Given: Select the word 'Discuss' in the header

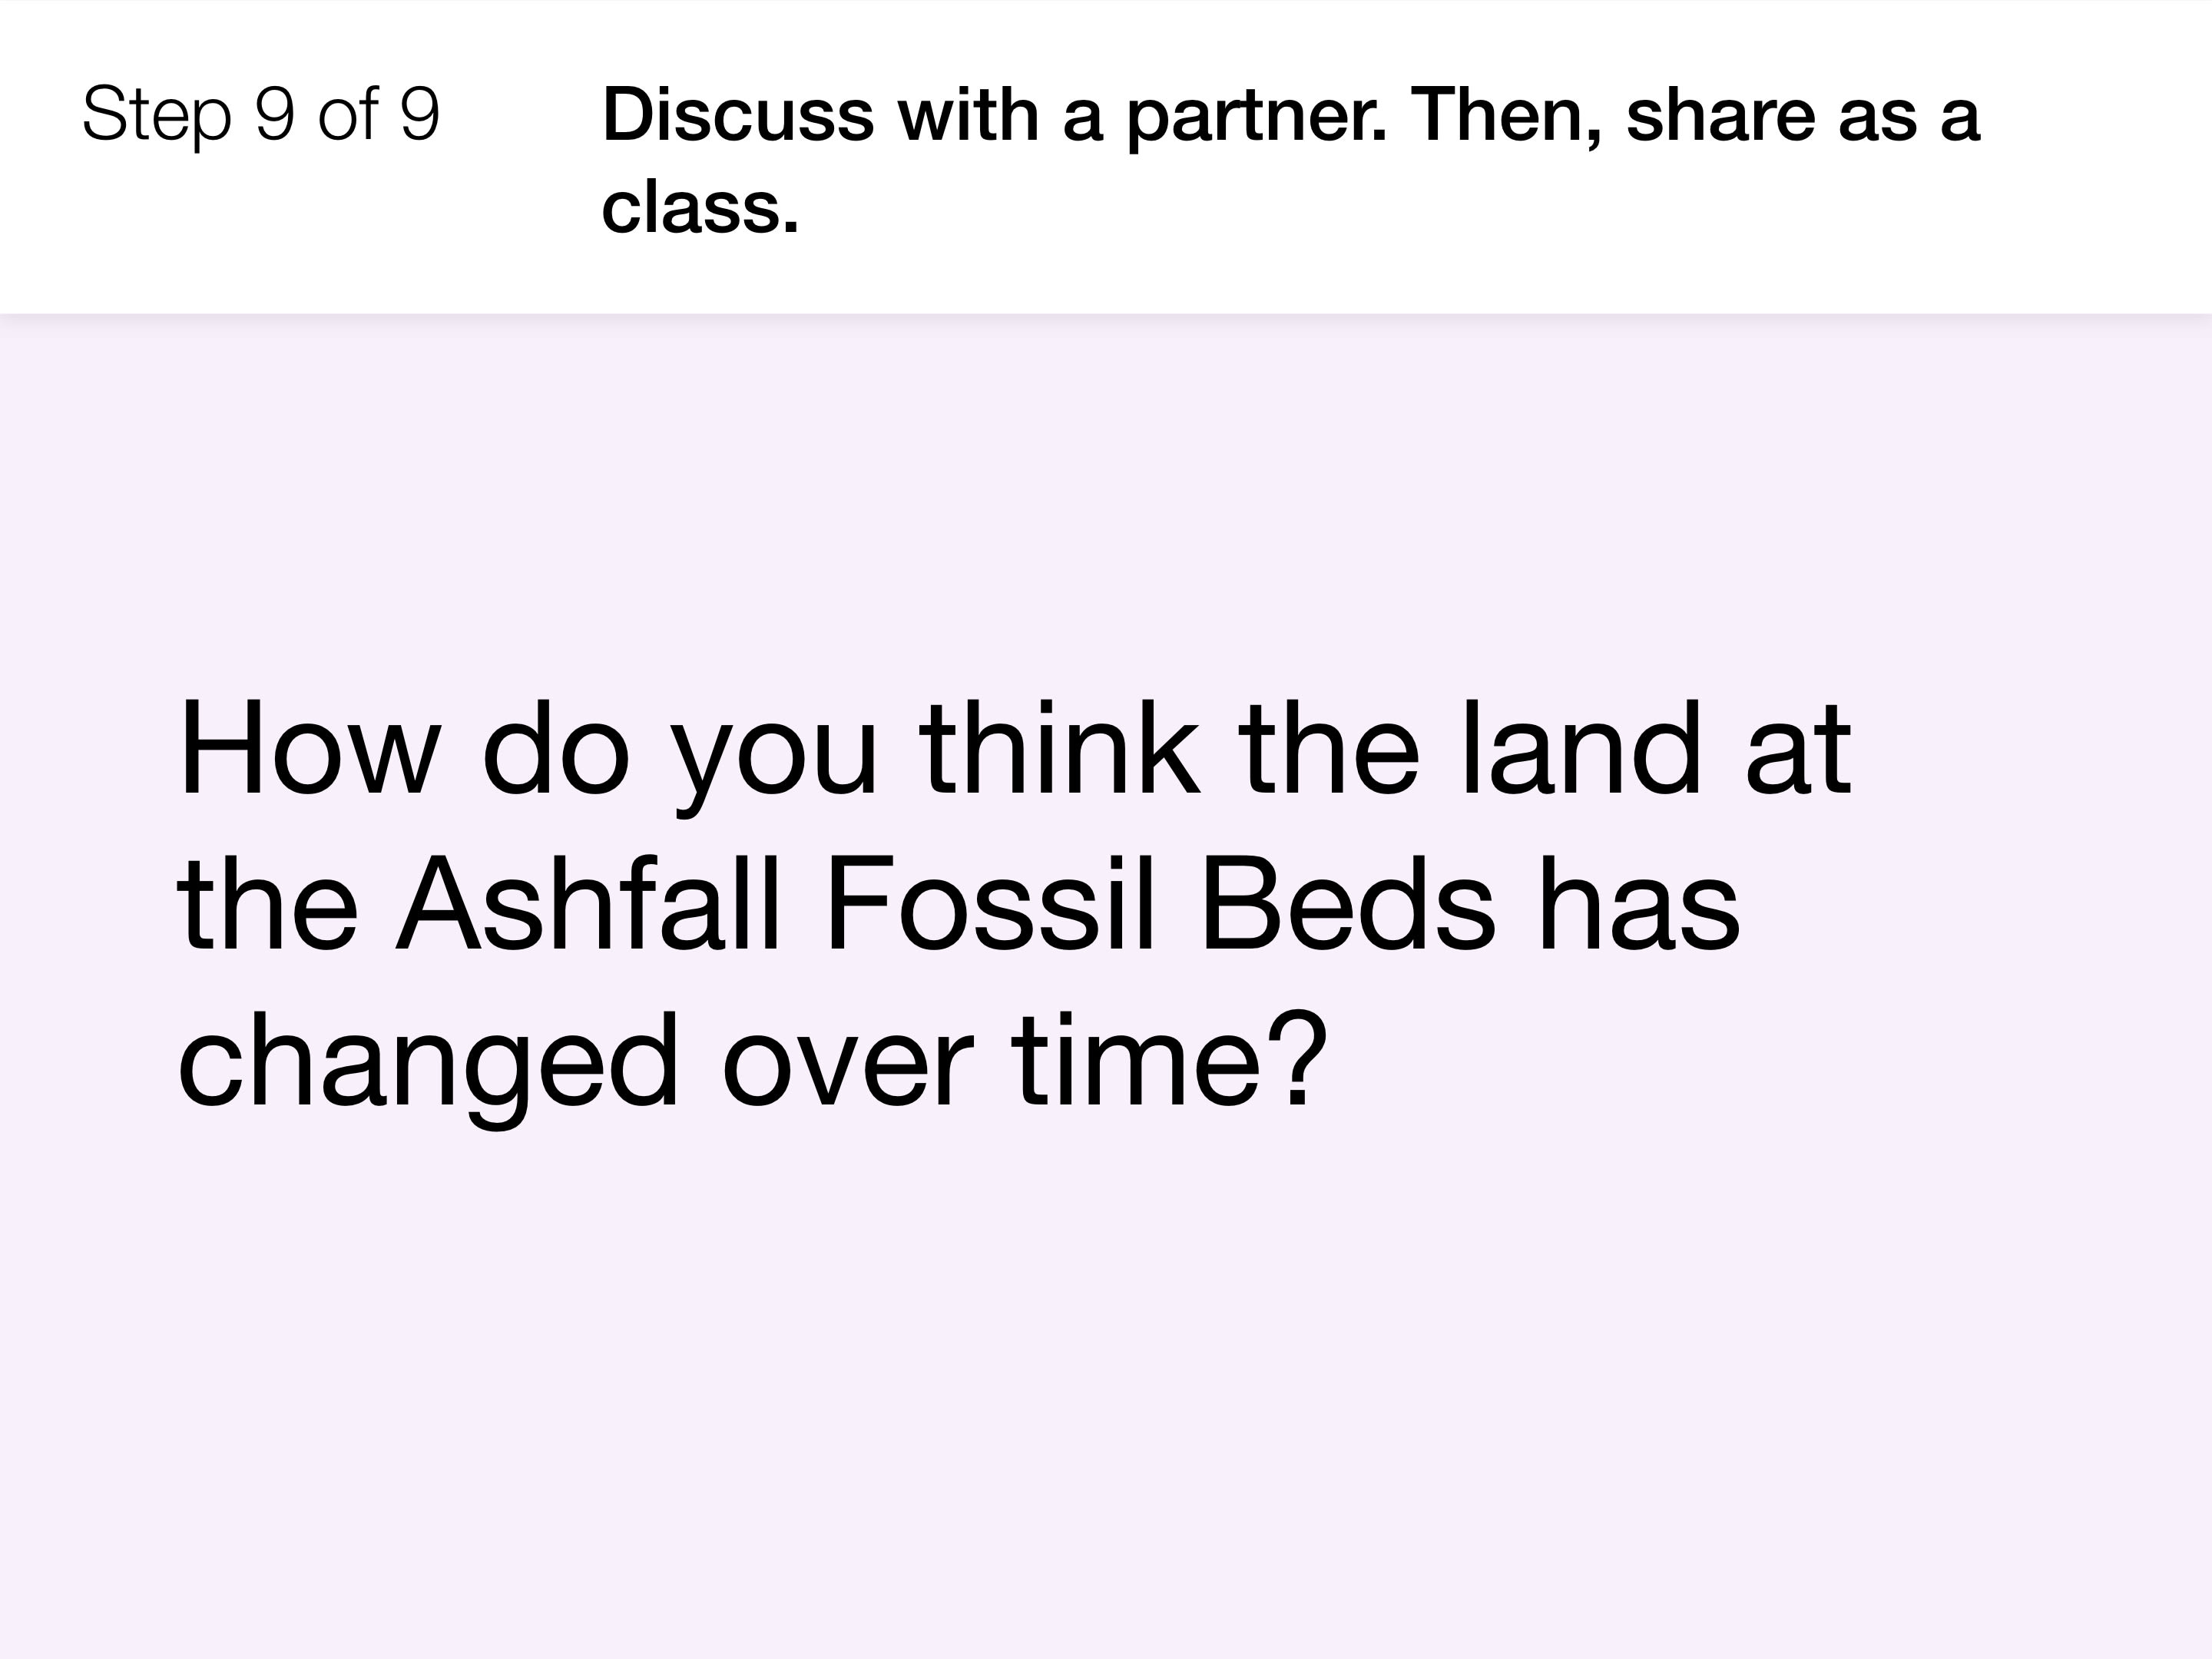Looking at the screenshot, I should (738, 114).
